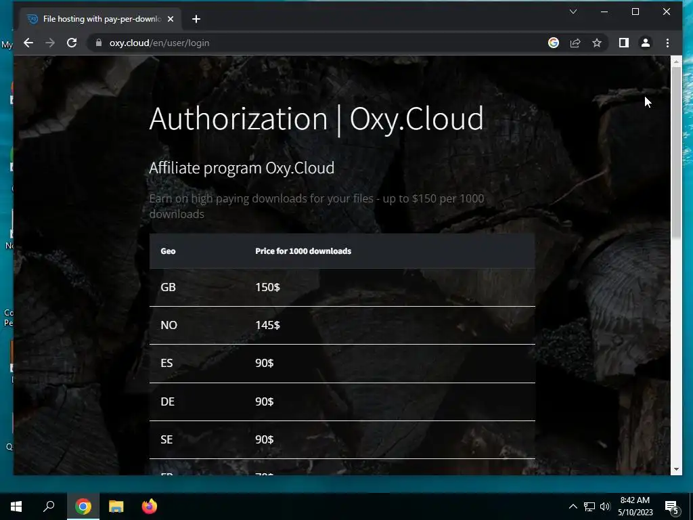693x520 pixels.
Task: Click the browser forward arrow
Action: coord(50,43)
